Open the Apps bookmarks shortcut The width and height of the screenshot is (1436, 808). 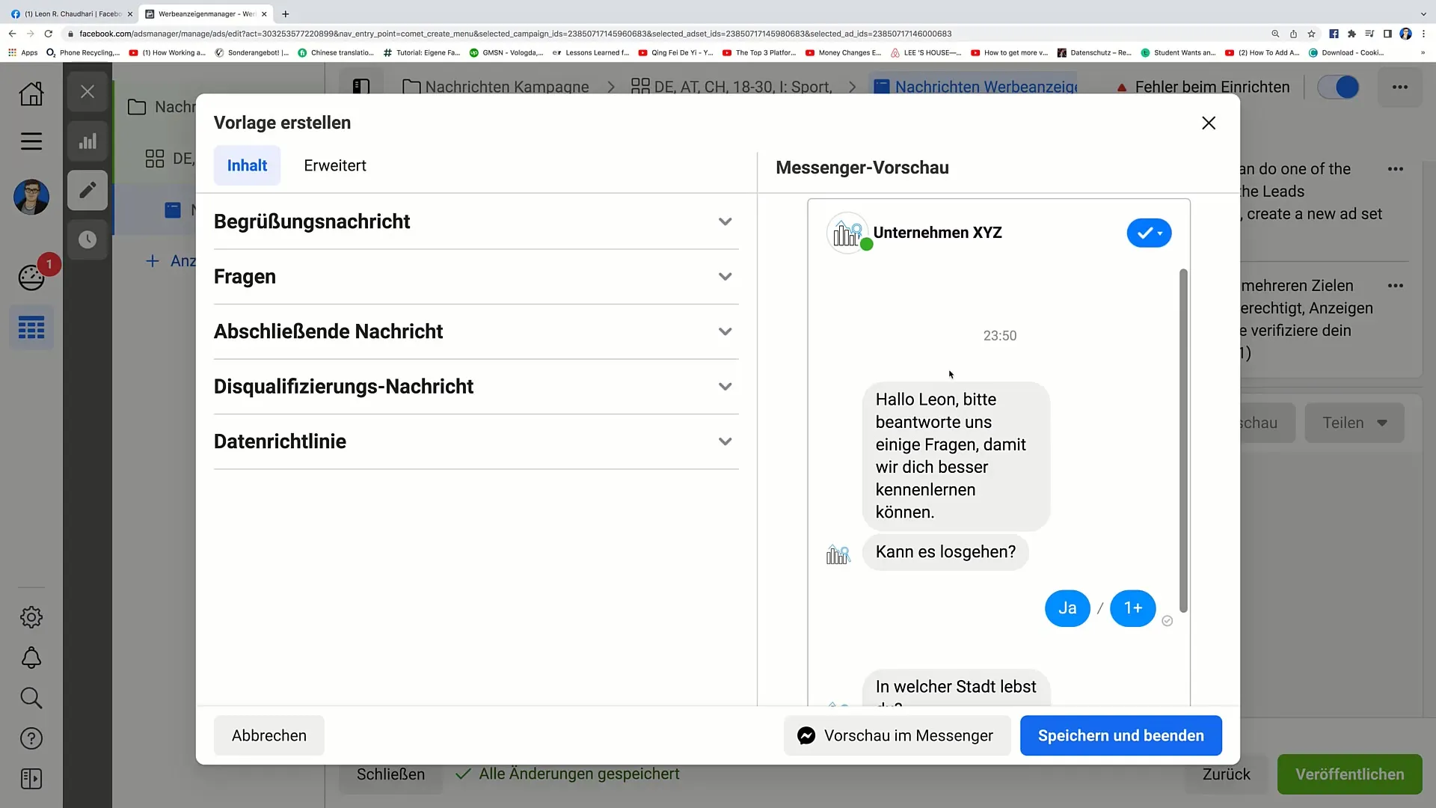point(23,52)
